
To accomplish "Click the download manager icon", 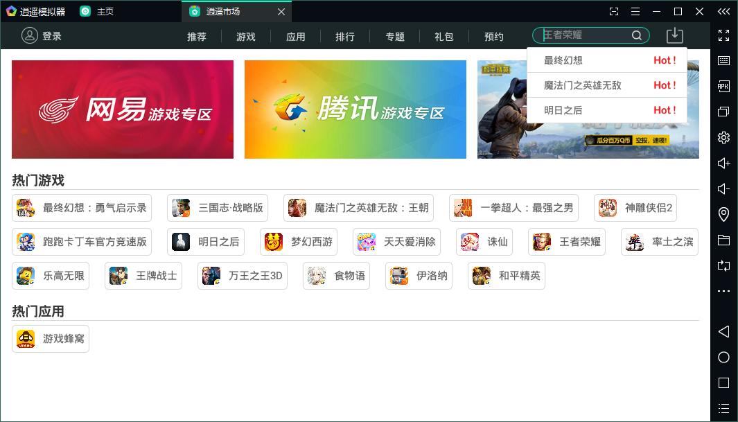I will coord(674,36).
